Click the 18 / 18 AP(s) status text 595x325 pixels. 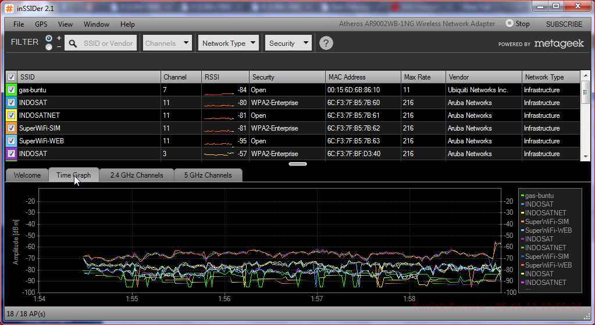(26, 314)
